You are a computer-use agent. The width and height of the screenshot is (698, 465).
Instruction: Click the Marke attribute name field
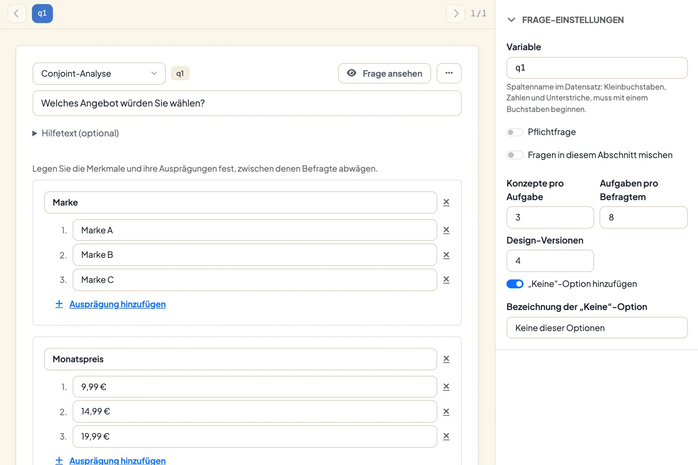[240, 203]
